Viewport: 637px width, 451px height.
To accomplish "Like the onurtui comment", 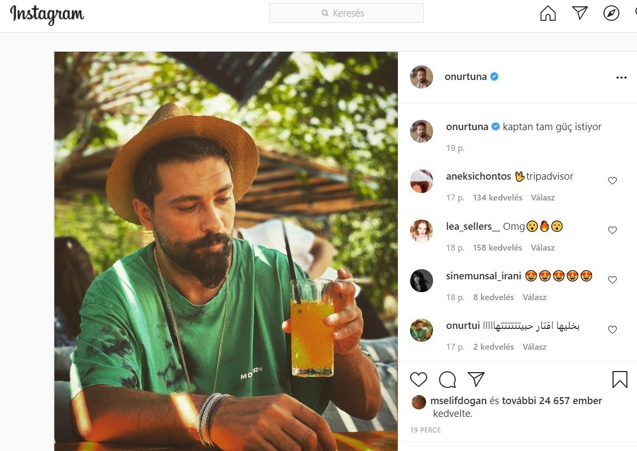I will point(612,330).
